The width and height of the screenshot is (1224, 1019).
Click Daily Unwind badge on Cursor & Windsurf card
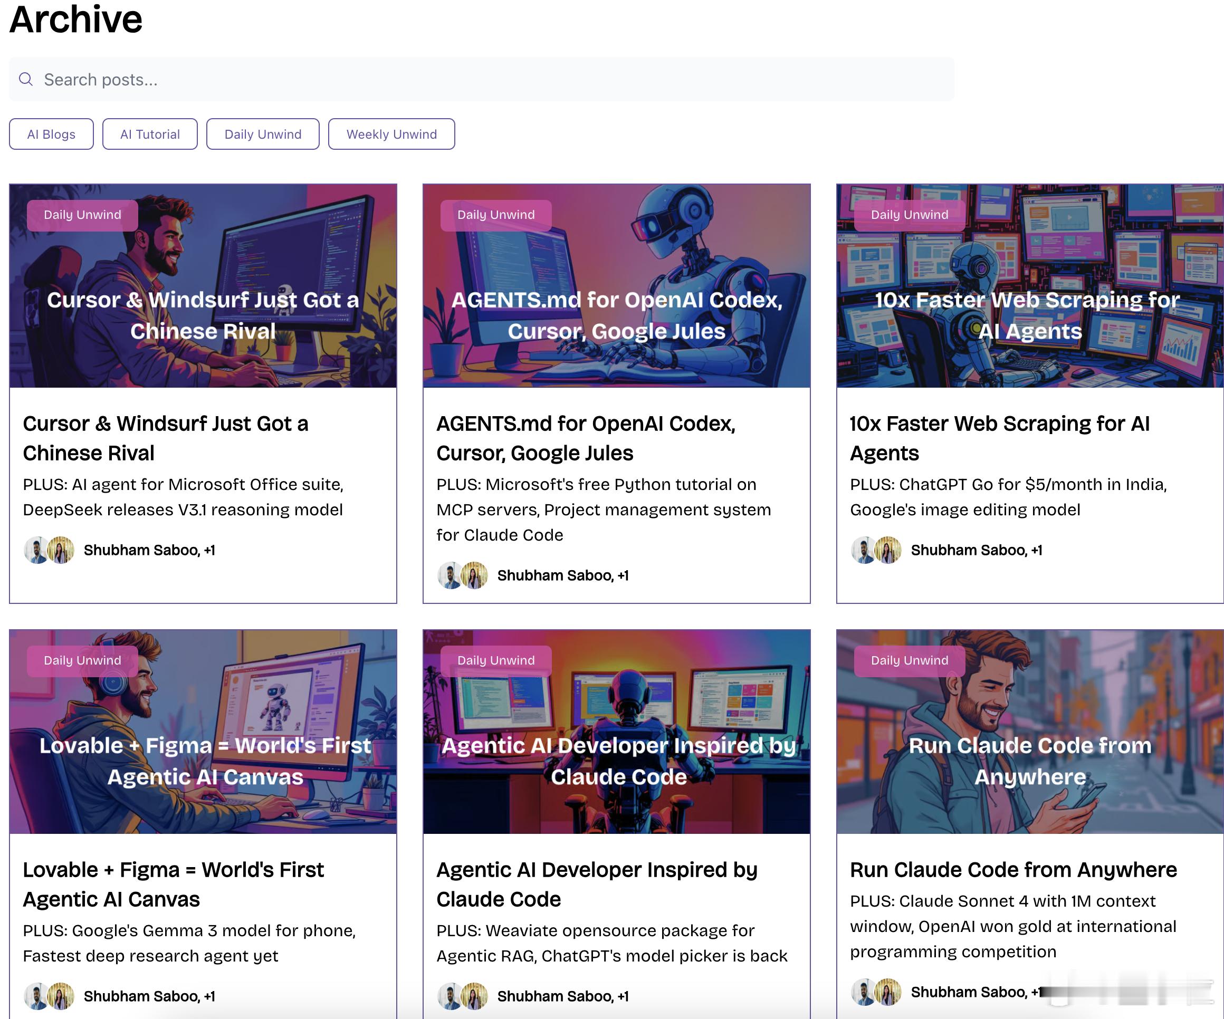[x=82, y=215]
